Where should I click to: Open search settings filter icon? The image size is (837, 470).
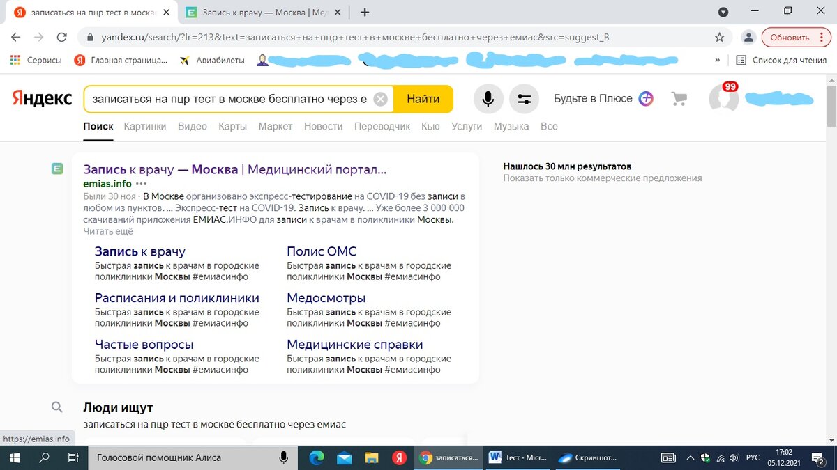[x=524, y=99]
